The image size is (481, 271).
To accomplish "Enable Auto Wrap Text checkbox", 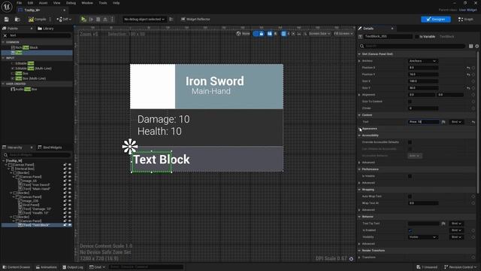I will (410, 196).
